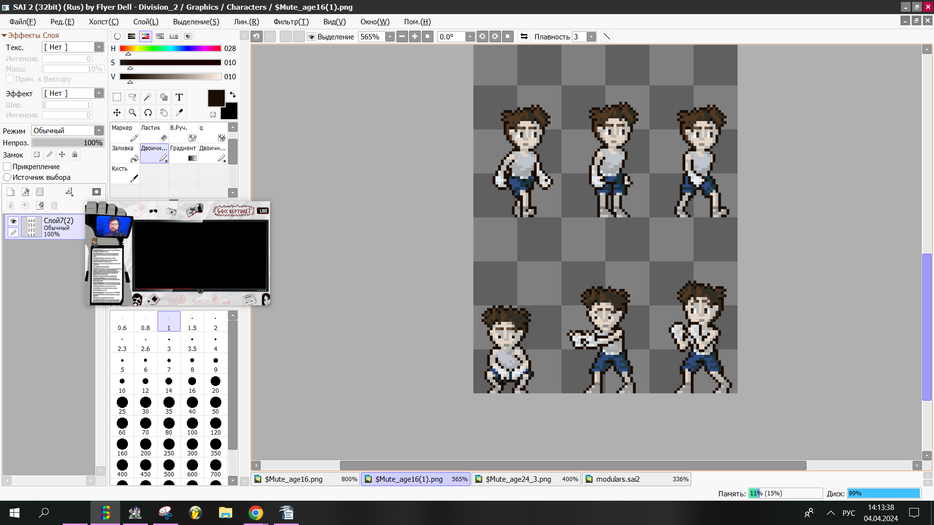
Task: Open the Текс. texture dropdown
Action: (x=99, y=47)
